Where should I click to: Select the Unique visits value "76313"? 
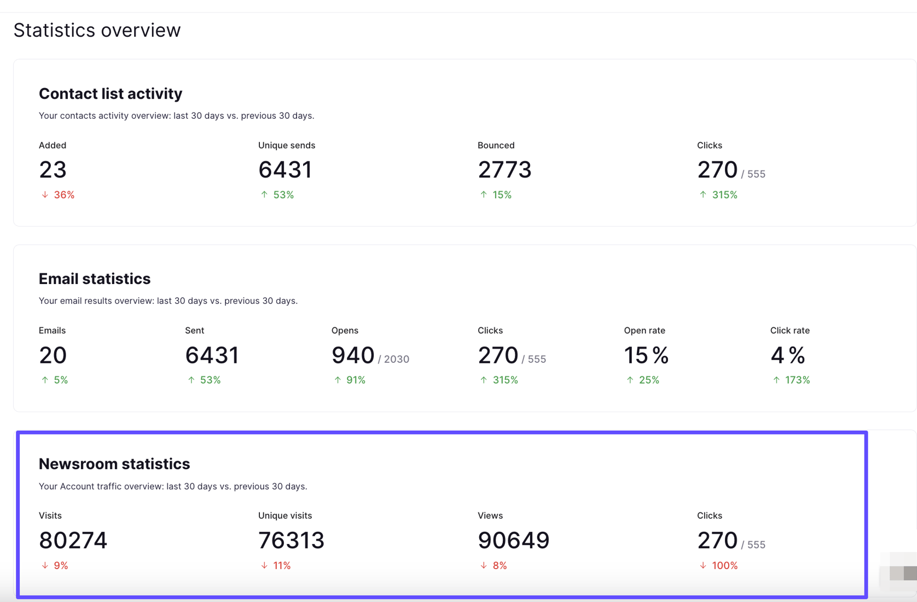click(291, 540)
